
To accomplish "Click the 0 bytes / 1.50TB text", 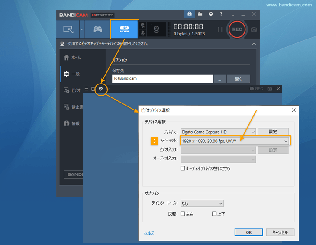I will (189, 34).
